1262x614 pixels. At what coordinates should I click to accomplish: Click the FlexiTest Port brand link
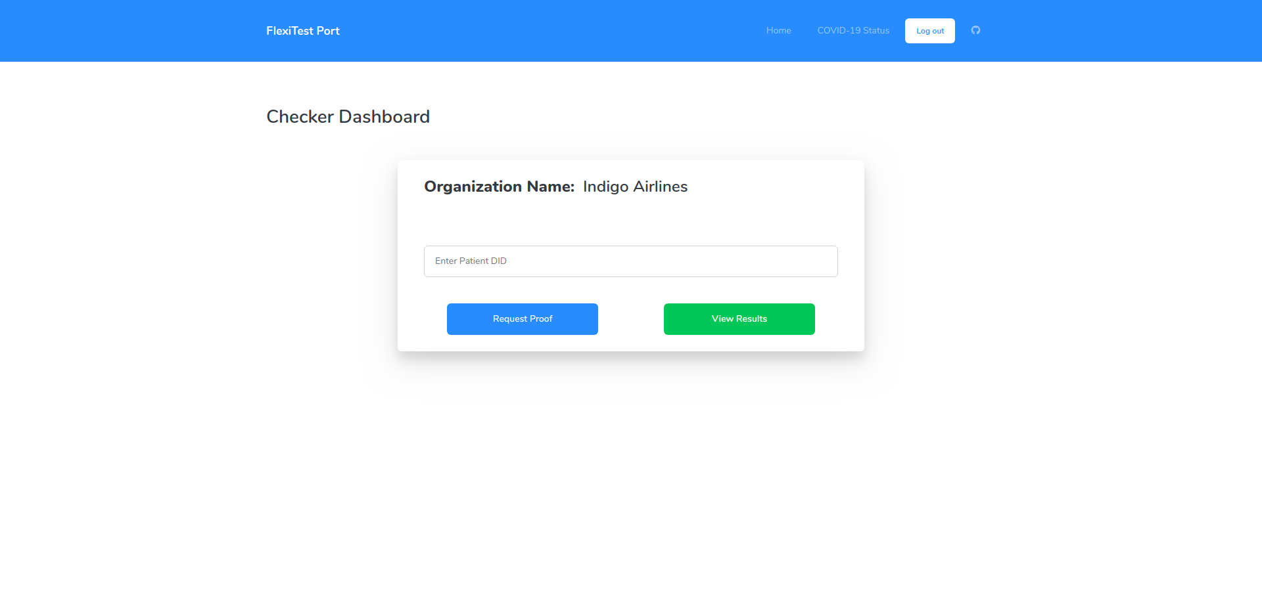(303, 31)
